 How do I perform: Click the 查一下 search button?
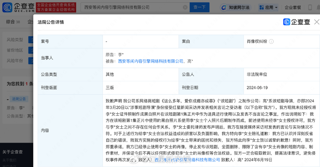point(199,7)
